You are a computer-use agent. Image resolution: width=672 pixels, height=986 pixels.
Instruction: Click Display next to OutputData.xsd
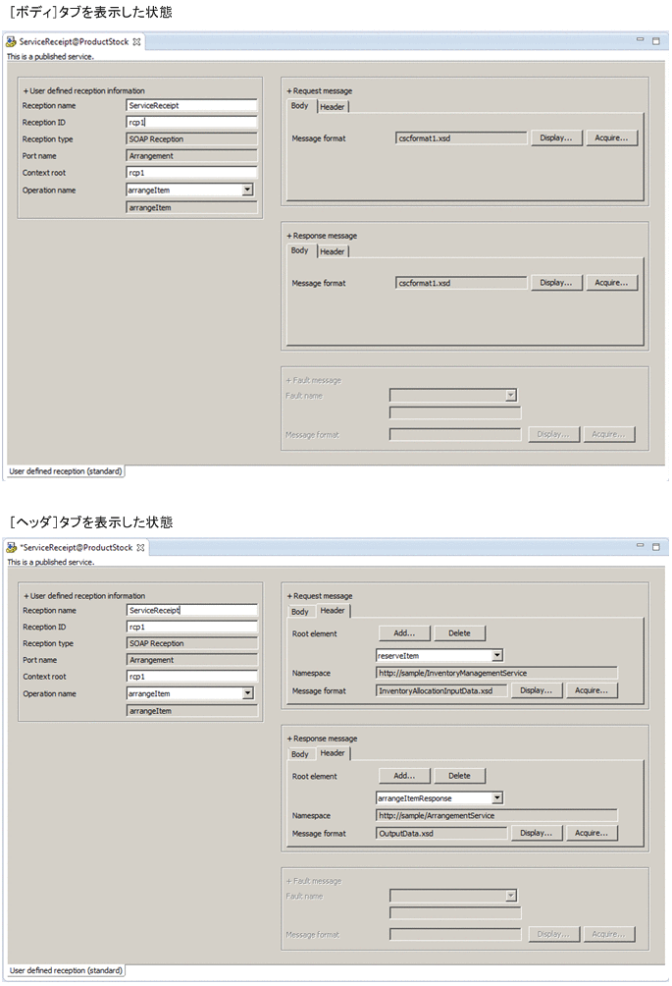(x=536, y=833)
